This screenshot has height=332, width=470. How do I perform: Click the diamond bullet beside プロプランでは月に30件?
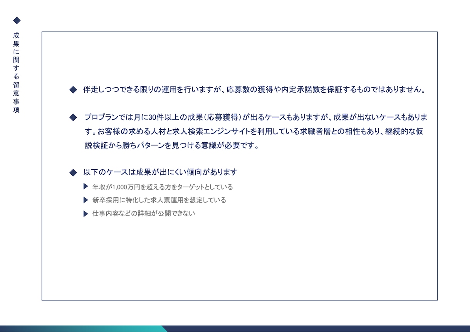73,118
